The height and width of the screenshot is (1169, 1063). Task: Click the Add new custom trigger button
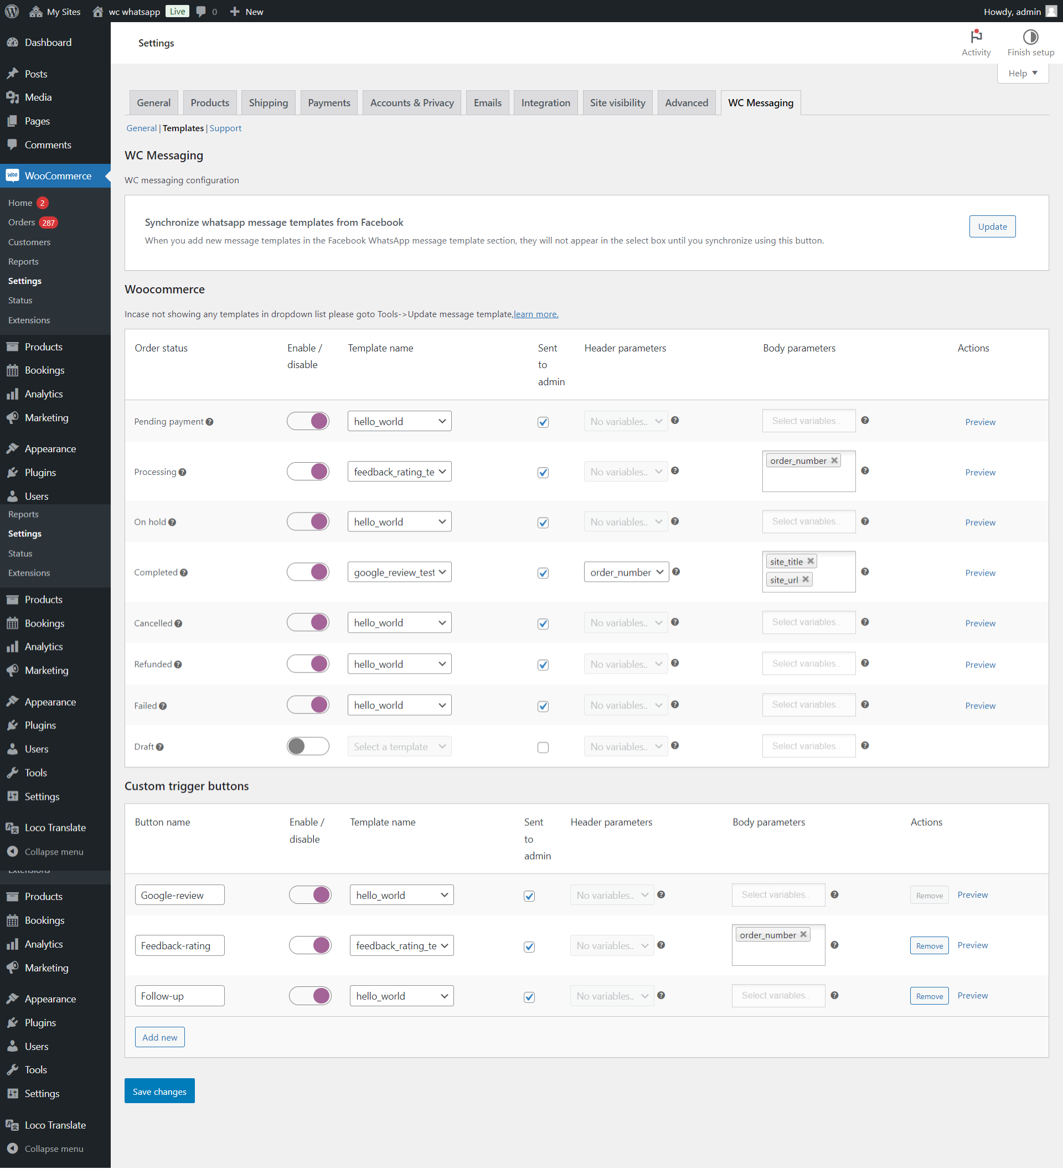pos(159,1038)
